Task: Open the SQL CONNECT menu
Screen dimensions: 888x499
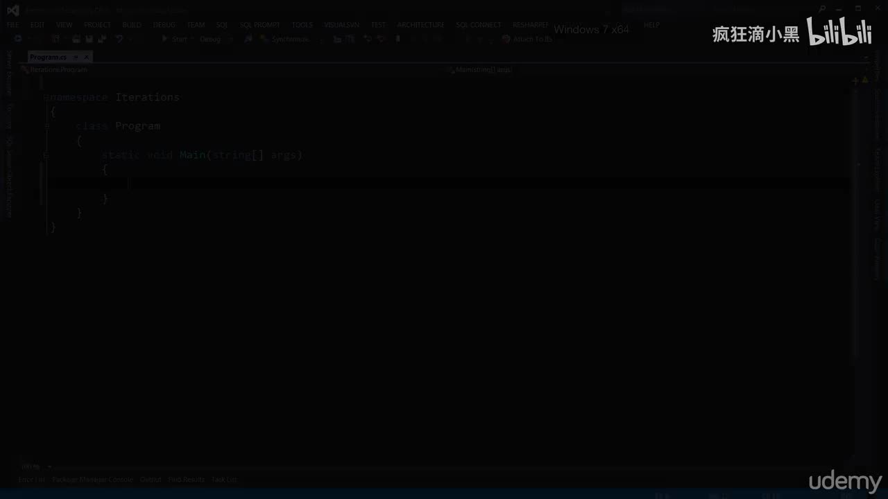Action: pyautogui.click(x=479, y=25)
